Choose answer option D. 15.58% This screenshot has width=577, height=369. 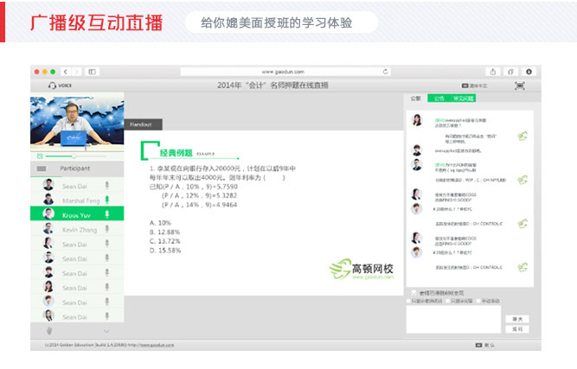[165, 251]
